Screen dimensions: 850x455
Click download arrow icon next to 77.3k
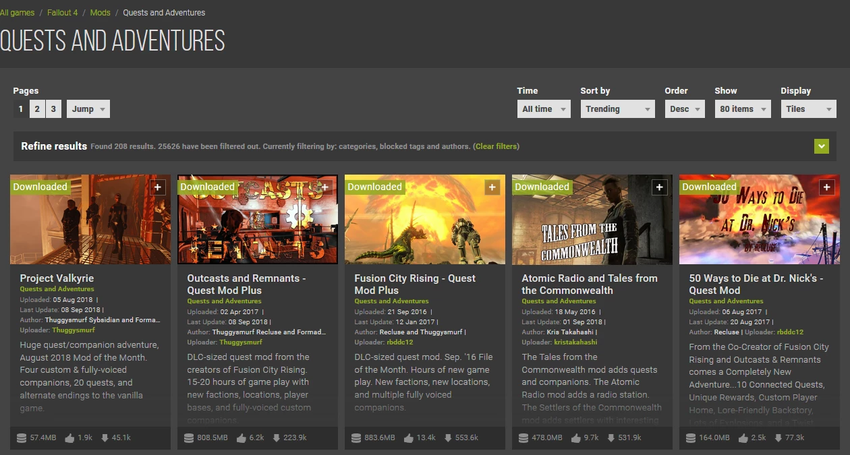coord(778,438)
